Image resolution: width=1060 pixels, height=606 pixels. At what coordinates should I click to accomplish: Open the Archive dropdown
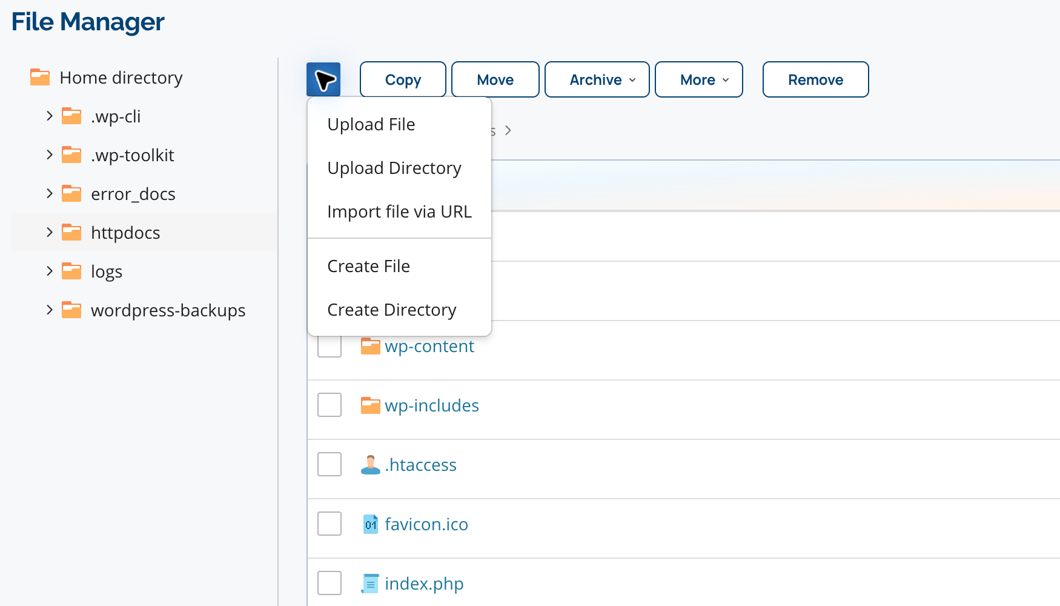coord(597,79)
